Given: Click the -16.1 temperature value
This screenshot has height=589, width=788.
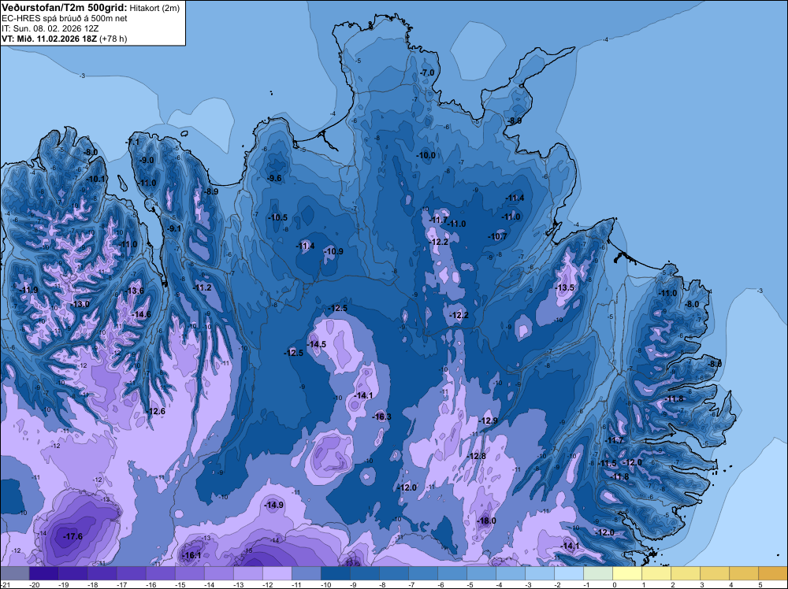Looking at the screenshot, I should point(191,555).
